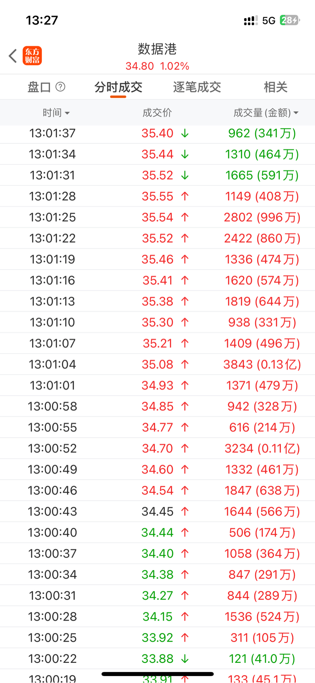
Task: Tap the help question mark beside 盘口
Action: tap(60, 87)
